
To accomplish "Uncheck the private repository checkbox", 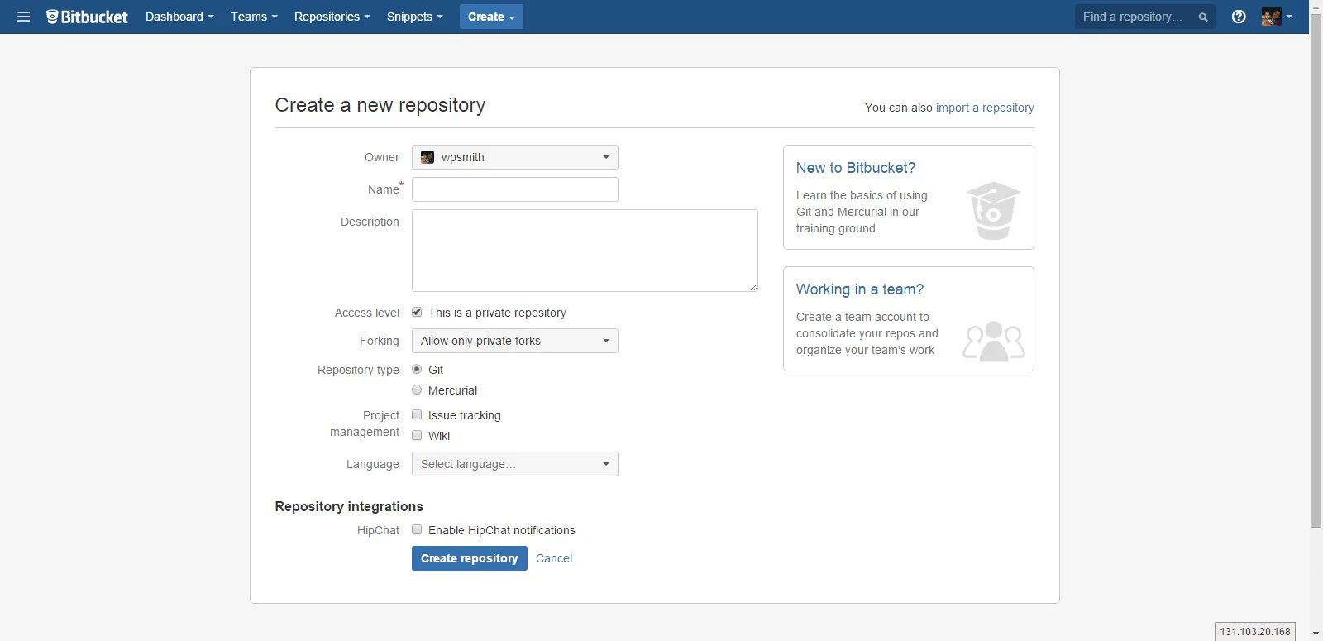I will click(418, 313).
